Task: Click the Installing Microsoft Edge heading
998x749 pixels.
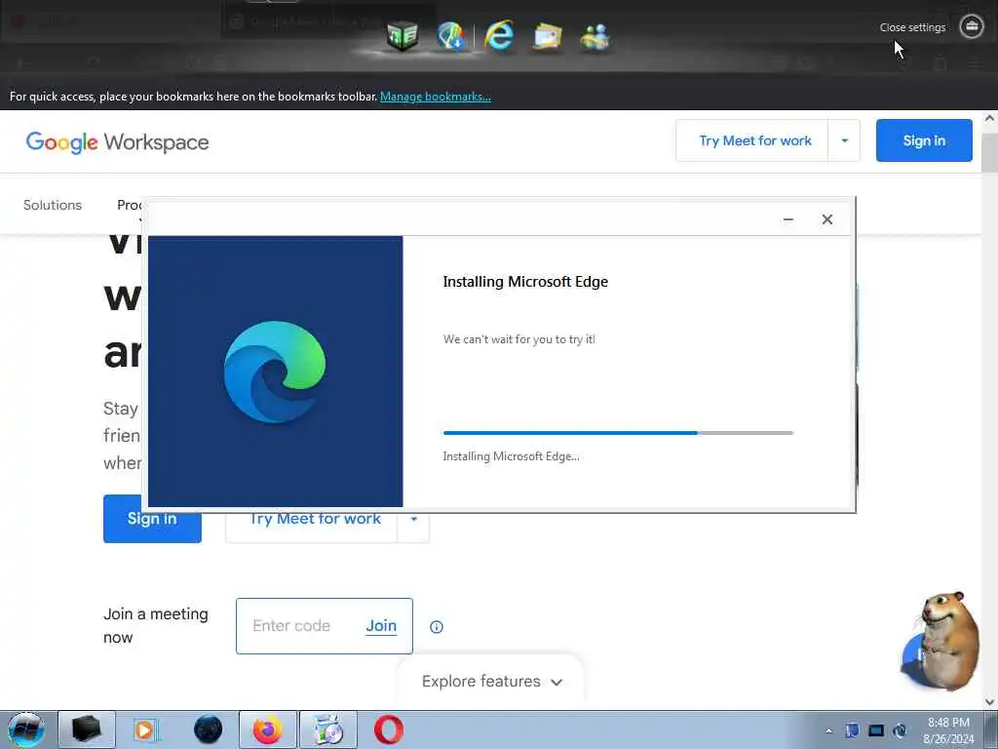Action: click(525, 282)
